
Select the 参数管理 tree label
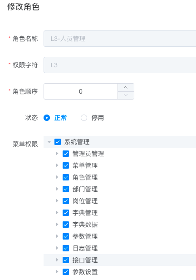coord(85,236)
